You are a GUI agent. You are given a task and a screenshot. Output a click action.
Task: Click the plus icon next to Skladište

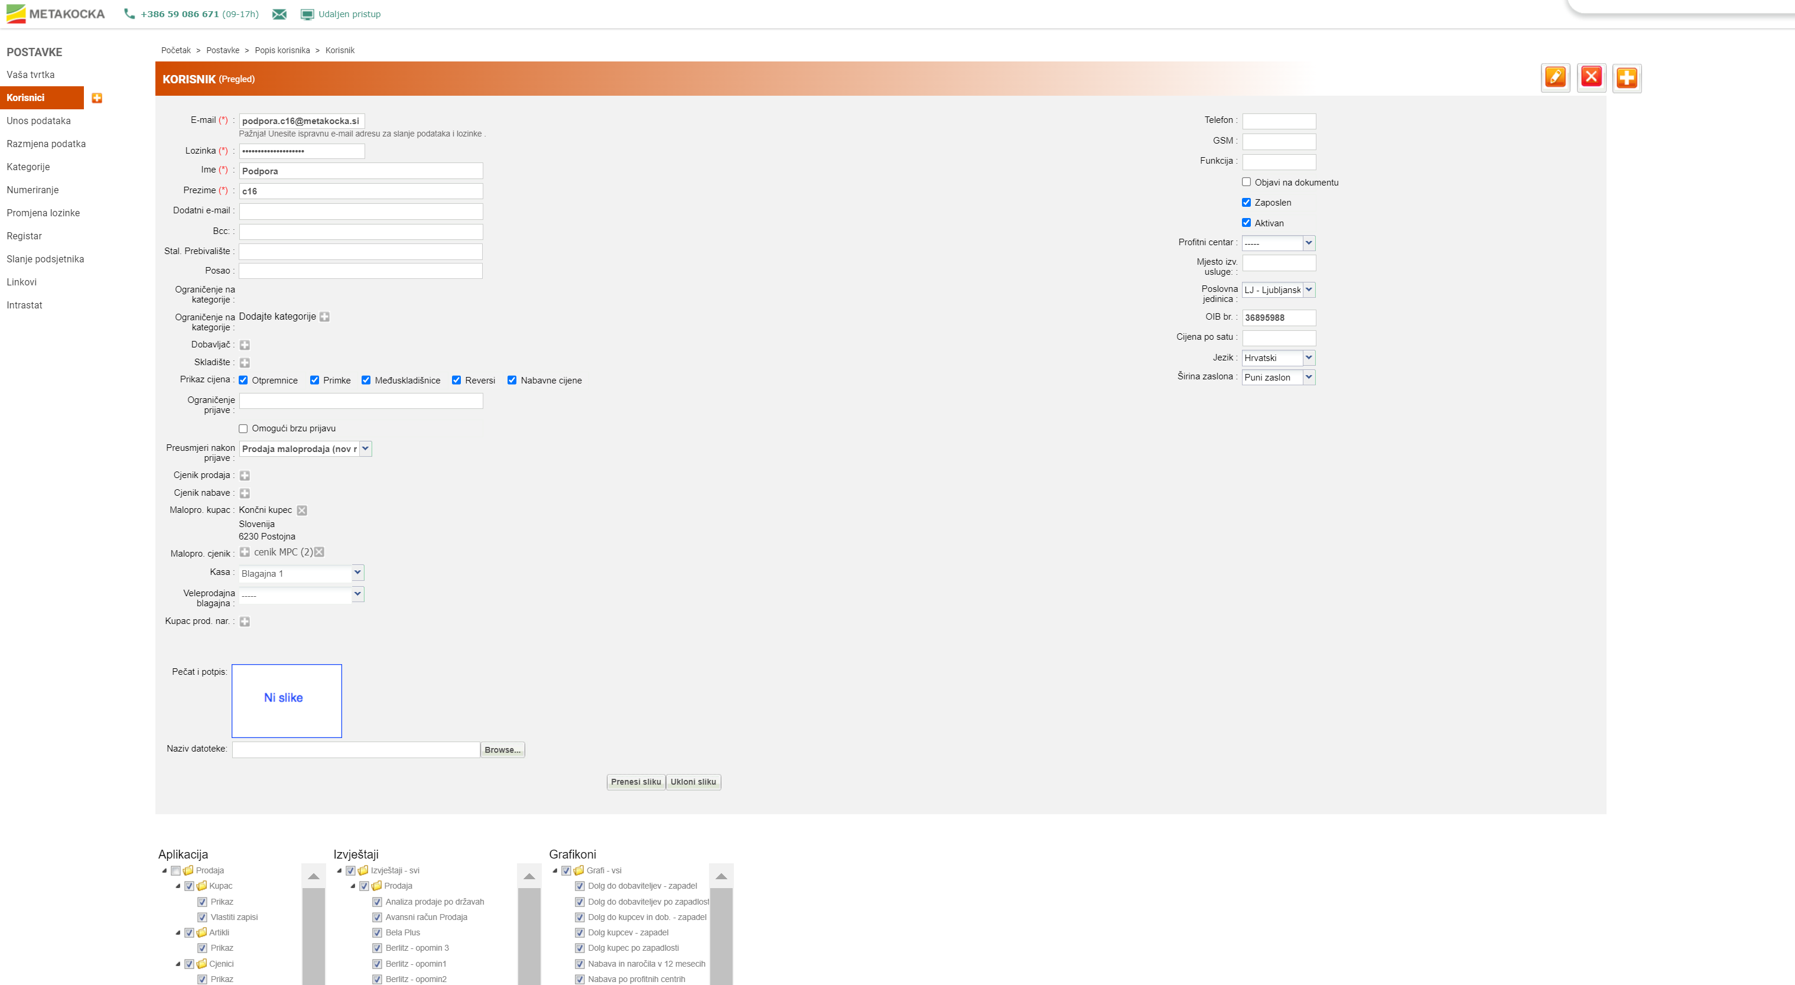click(x=245, y=362)
